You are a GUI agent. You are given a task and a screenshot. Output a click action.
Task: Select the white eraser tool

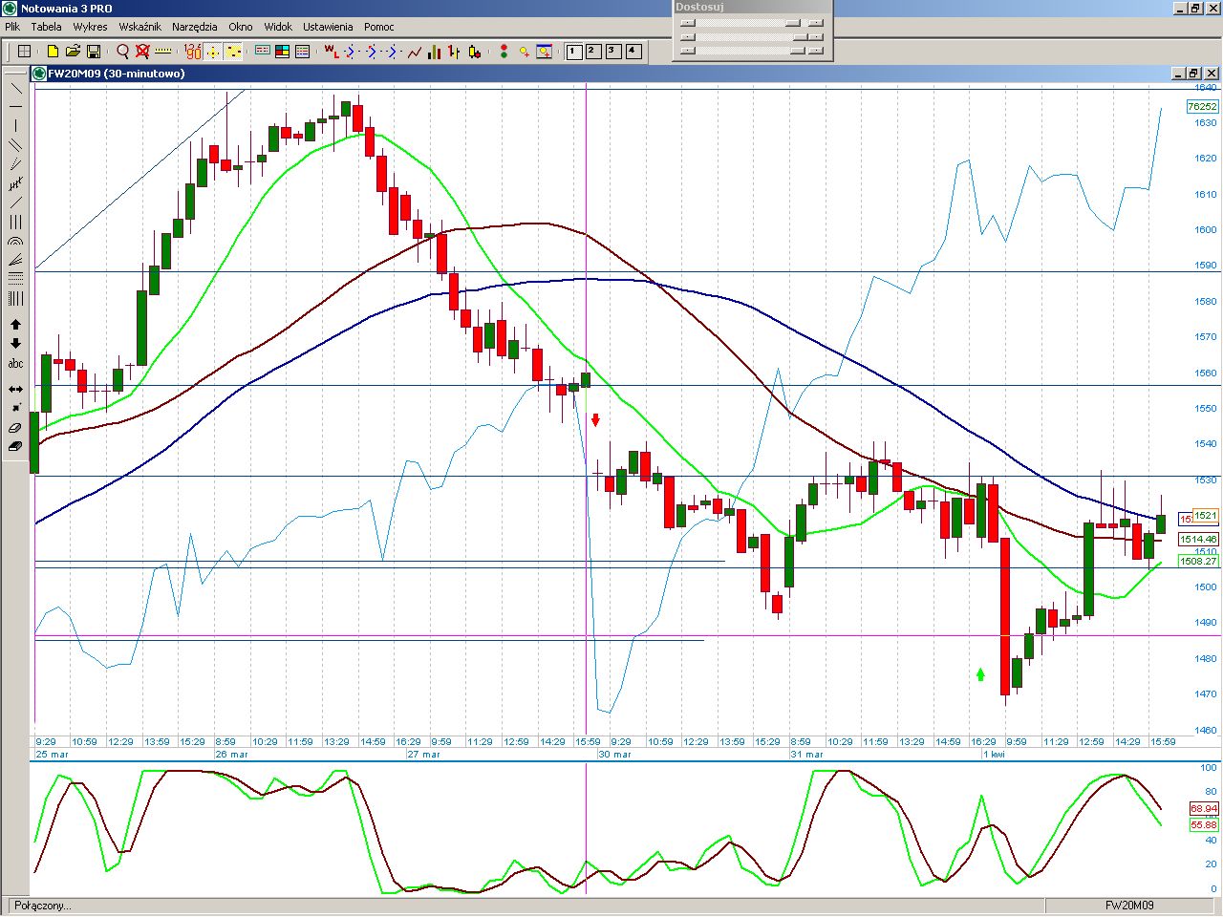pyautogui.click(x=15, y=427)
